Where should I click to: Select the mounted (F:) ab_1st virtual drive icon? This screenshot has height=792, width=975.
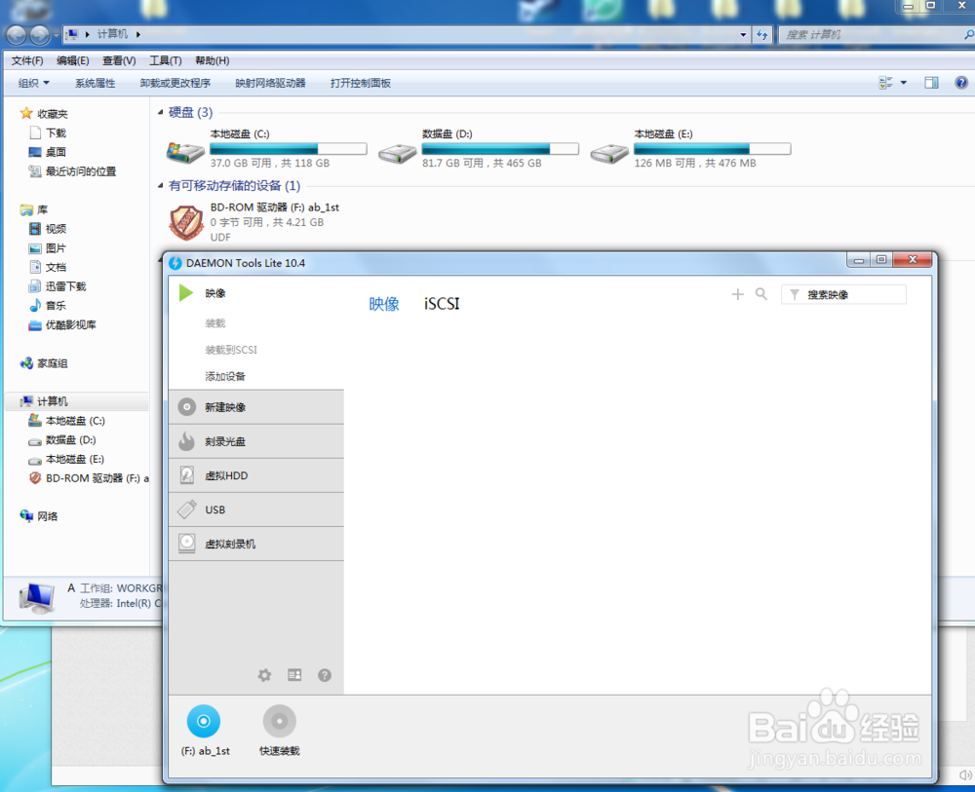tap(204, 721)
